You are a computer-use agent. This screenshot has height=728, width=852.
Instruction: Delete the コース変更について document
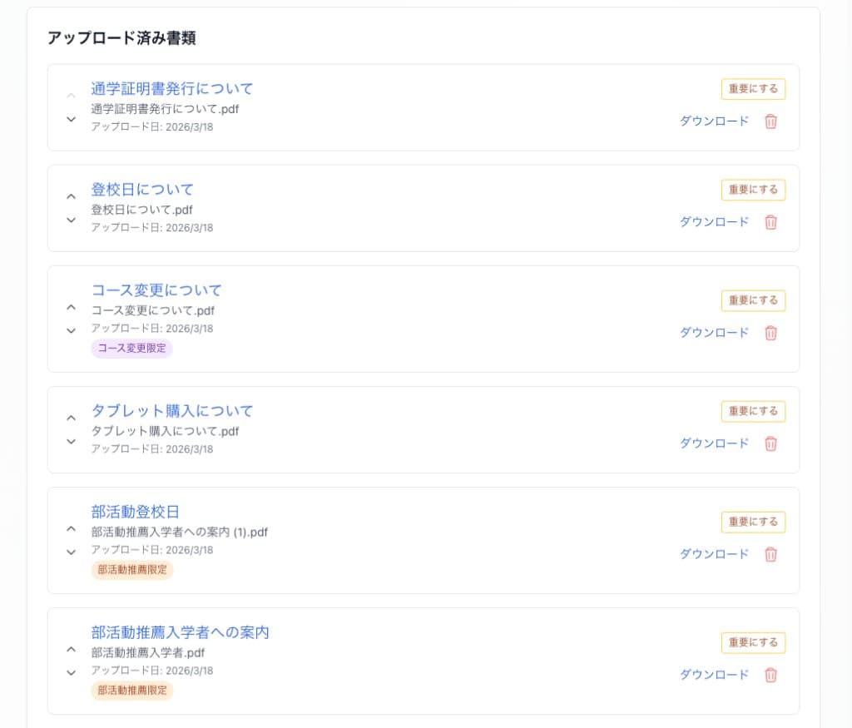[x=770, y=333]
